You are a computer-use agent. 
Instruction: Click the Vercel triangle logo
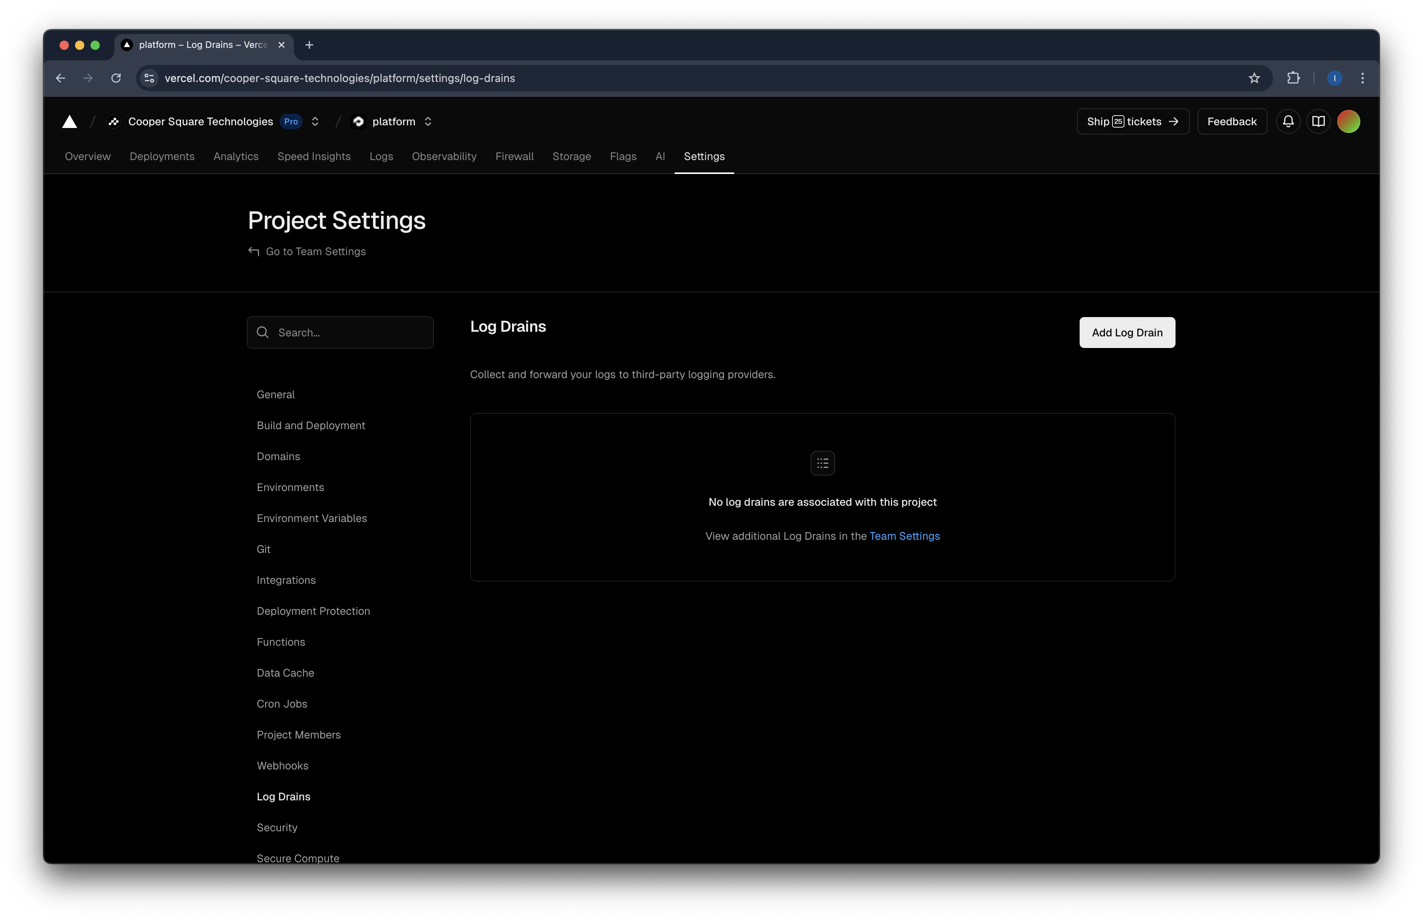pyautogui.click(x=69, y=122)
